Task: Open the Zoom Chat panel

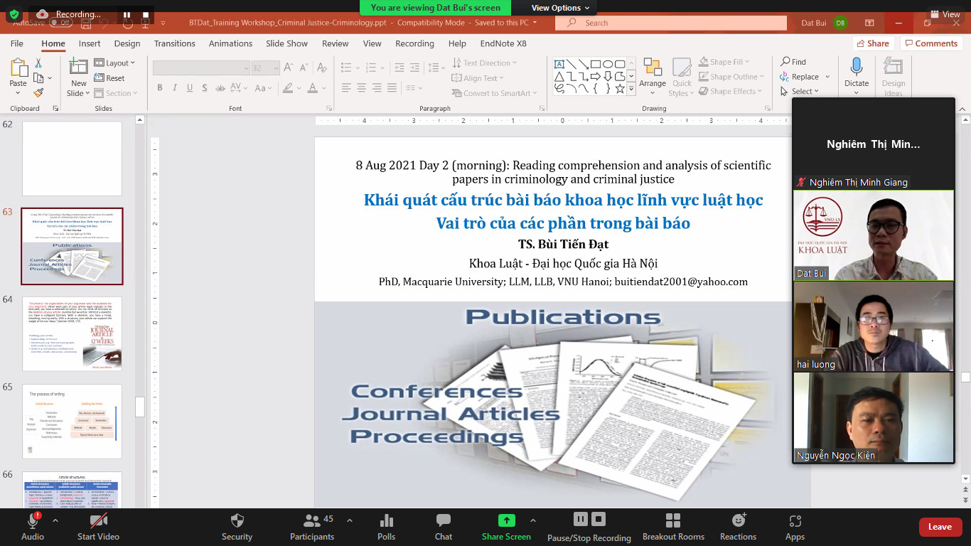Action: [x=444, y=521]
